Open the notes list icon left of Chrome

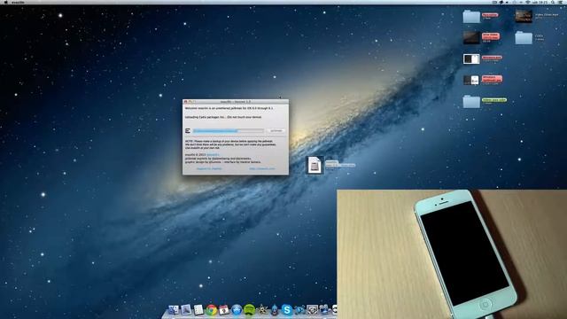pyautogui.click(x=198, y=310)
